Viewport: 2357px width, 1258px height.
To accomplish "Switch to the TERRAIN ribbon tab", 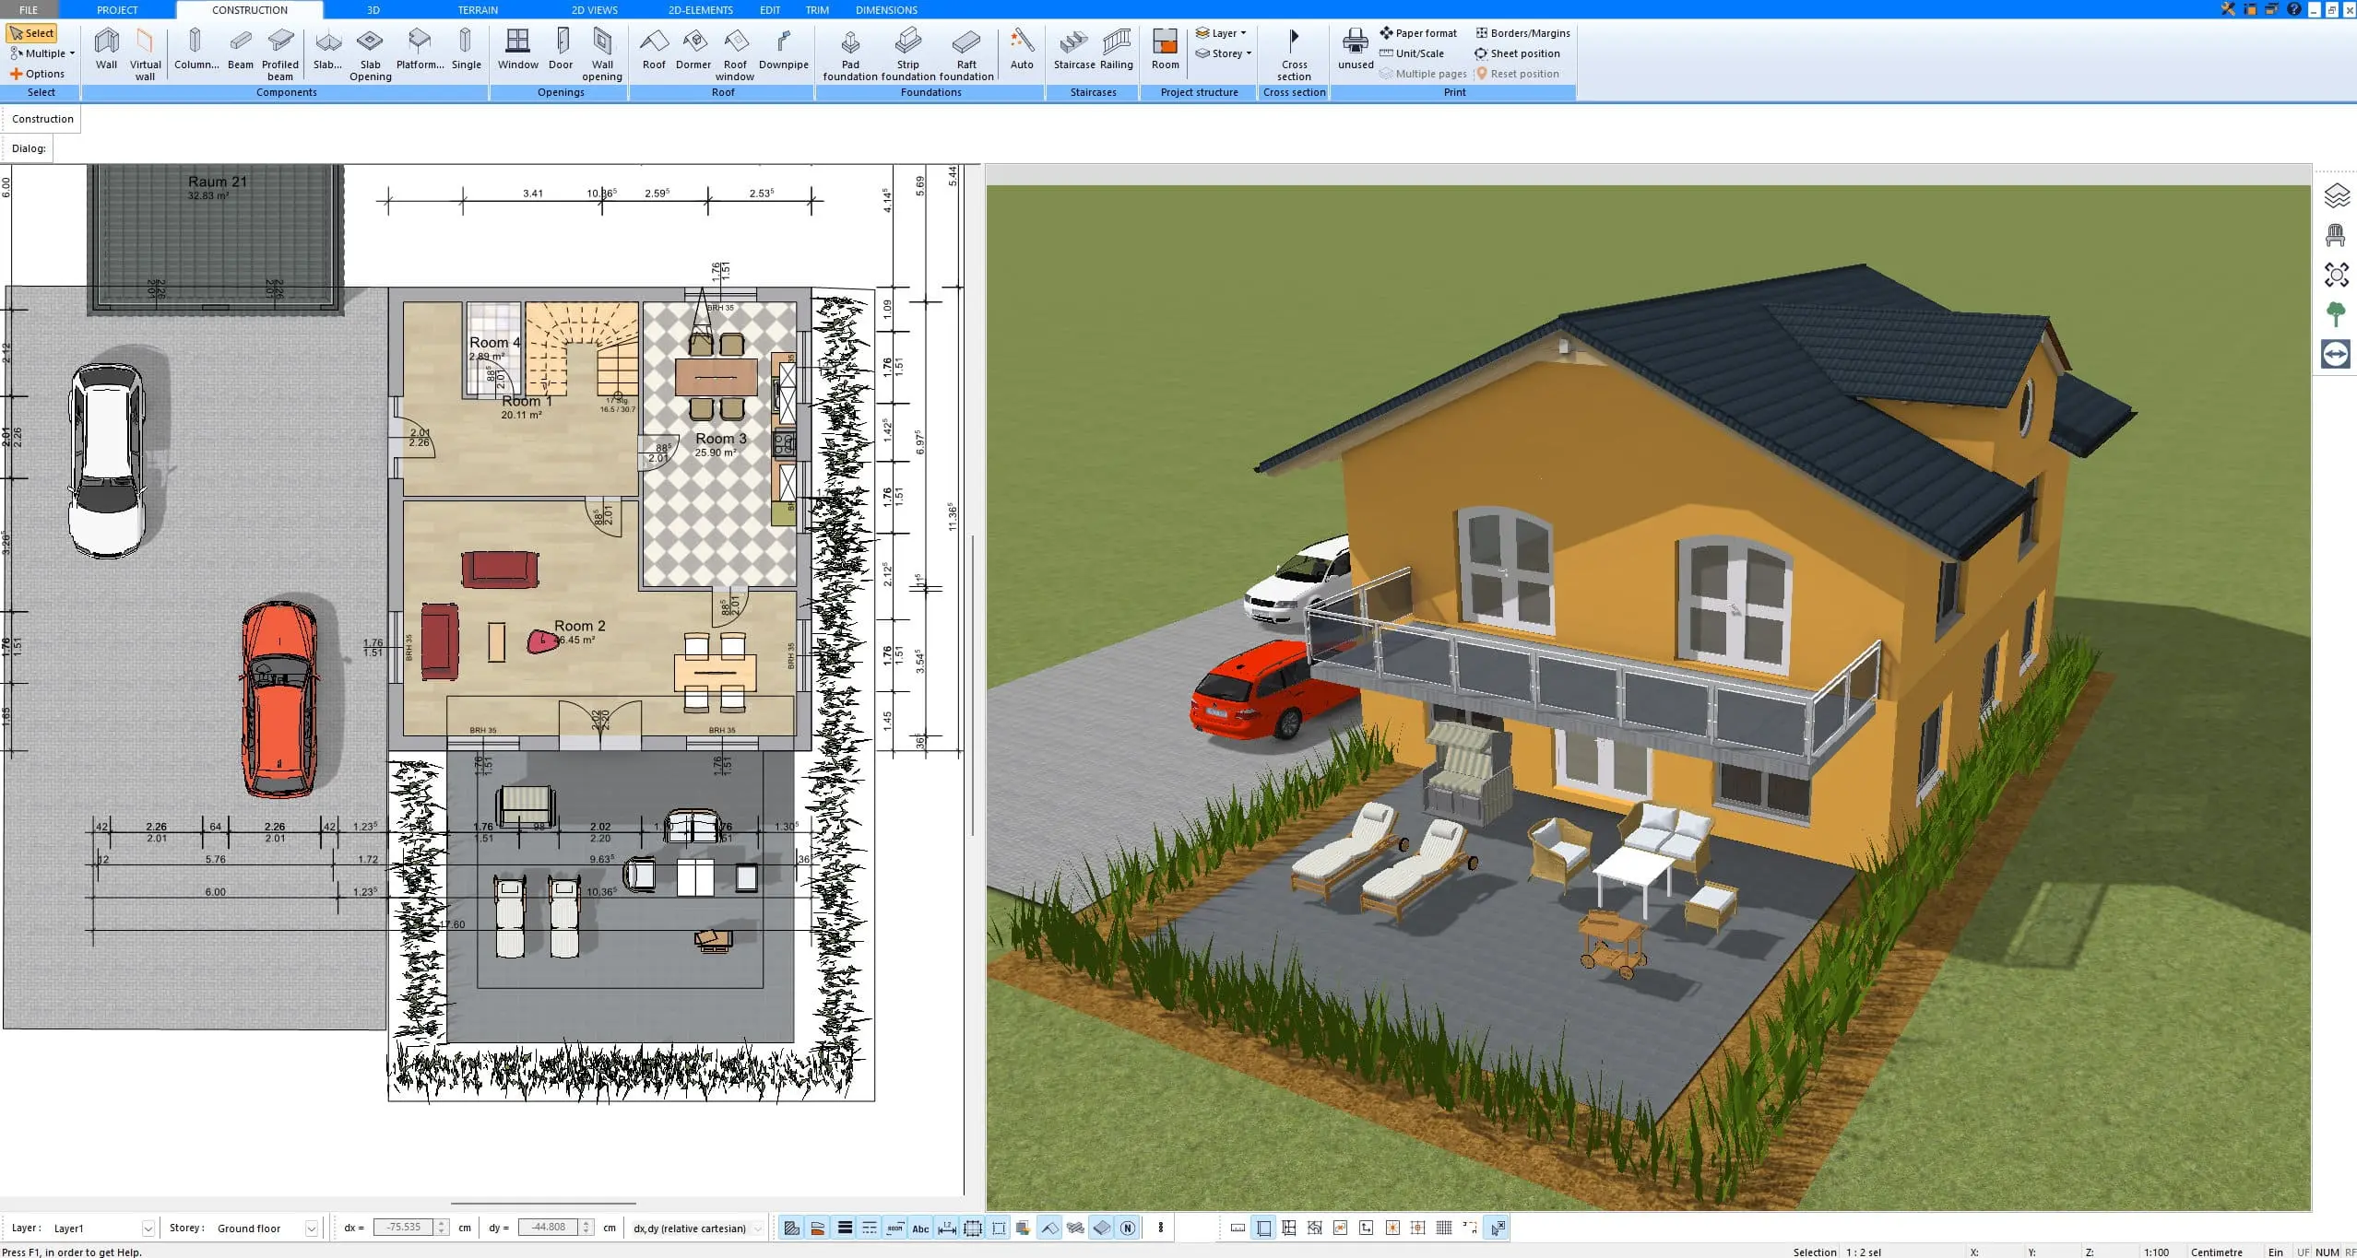I will [x=478, y=10].
